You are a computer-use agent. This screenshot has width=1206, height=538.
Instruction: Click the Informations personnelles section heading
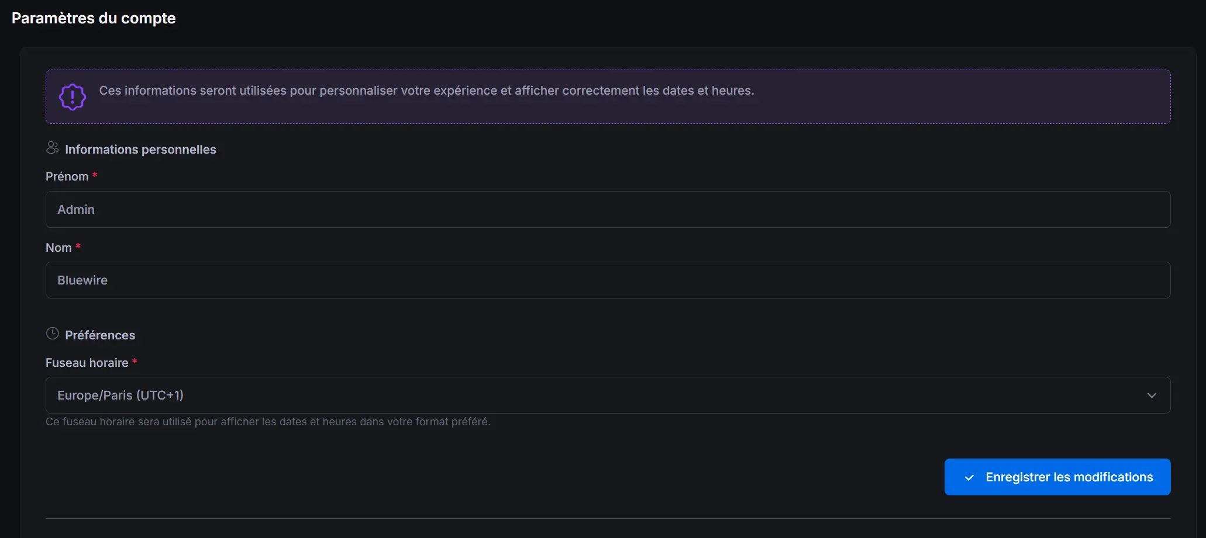140,150
